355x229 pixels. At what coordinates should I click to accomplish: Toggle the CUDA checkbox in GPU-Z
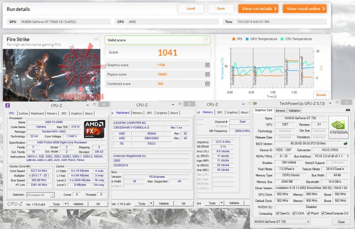pyautogui.click(x=294, y=213)
